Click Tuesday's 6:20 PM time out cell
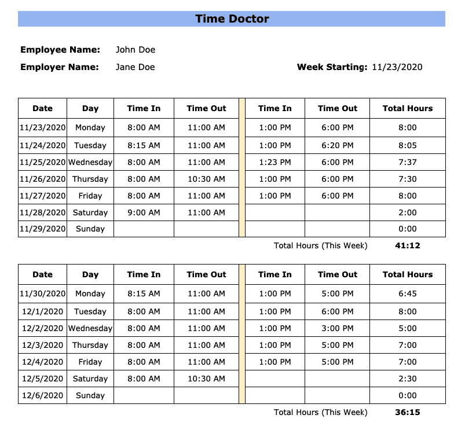Image resolution: width=476 pixels, height=426 pixels. click(x=338, y=145)
